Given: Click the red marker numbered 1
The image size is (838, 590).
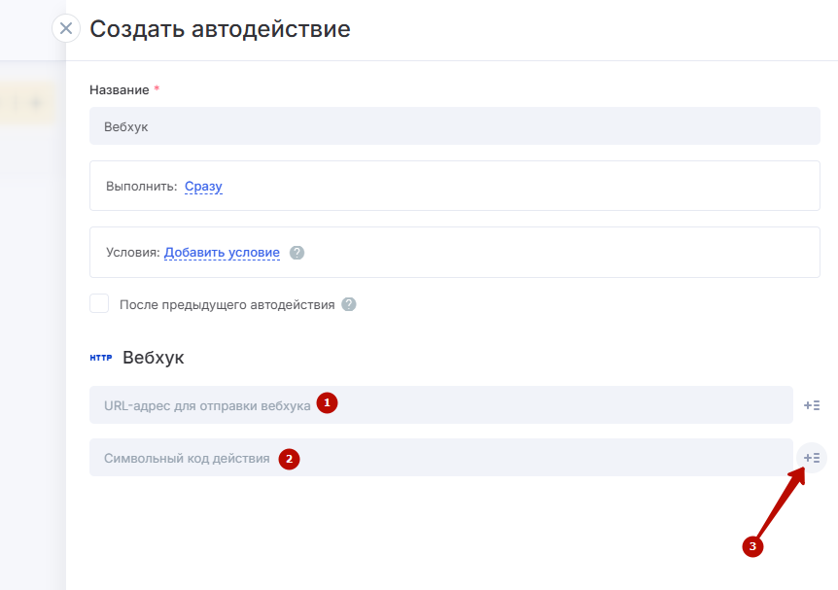Looking at the screenshot, I should point(328,403).
